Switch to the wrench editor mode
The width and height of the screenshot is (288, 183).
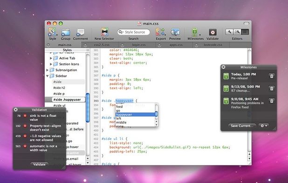coord(229,32)
